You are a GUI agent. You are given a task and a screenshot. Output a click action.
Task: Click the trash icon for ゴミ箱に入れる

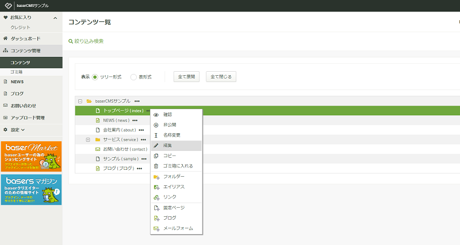tap(156, 166)
